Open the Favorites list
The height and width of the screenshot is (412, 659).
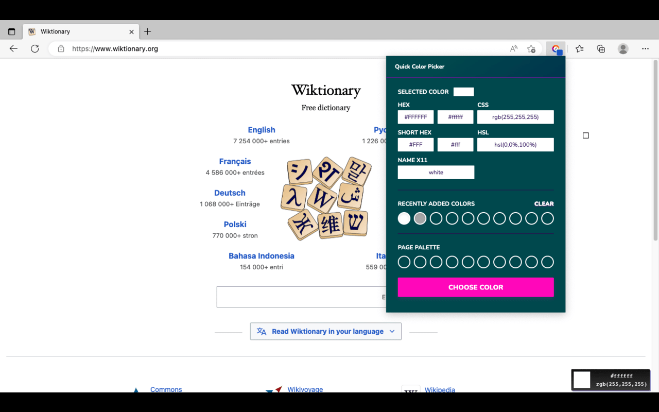(579, 48)
